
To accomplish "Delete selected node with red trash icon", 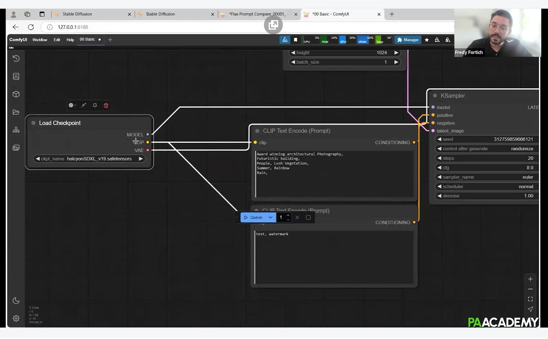I will point(106,105).
